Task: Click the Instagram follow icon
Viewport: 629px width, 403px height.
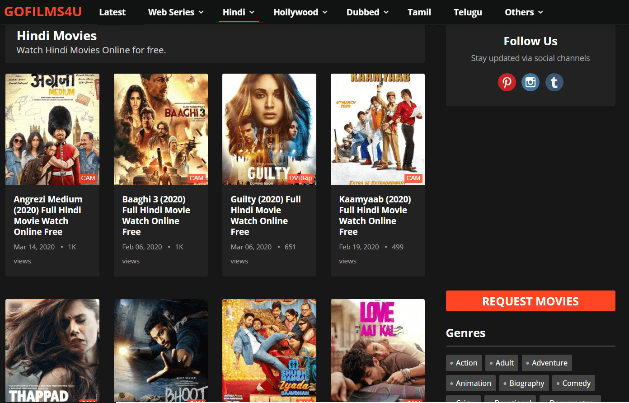Action: [530, 82]
